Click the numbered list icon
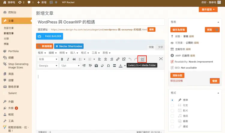 click(x=90, y=59)
